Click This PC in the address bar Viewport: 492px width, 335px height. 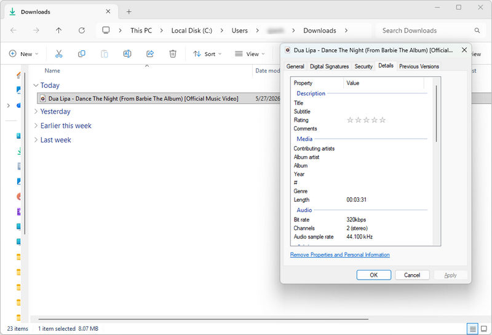click(x=141, y=30)
